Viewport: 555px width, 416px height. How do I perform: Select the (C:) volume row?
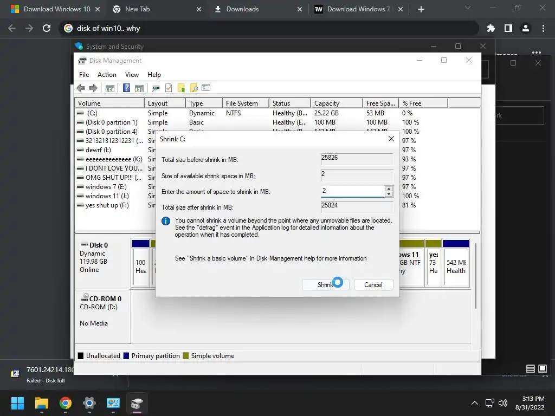point(277,113)
